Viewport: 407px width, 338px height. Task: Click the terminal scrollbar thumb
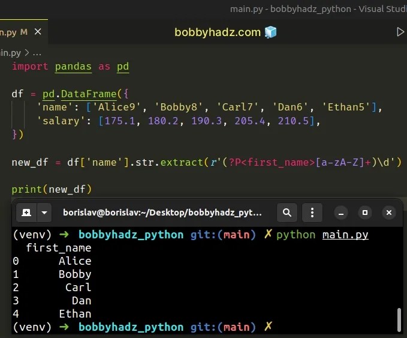[399, 320]
